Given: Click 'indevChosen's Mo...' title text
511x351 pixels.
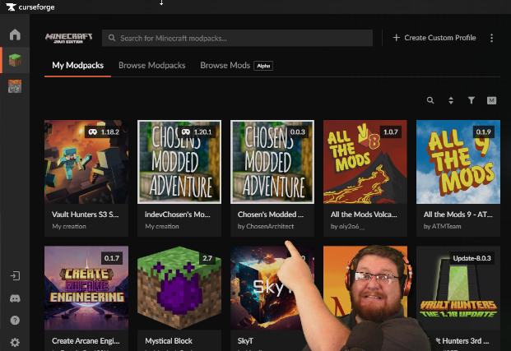Looking at the screenshot, I should tap(178, 215).
